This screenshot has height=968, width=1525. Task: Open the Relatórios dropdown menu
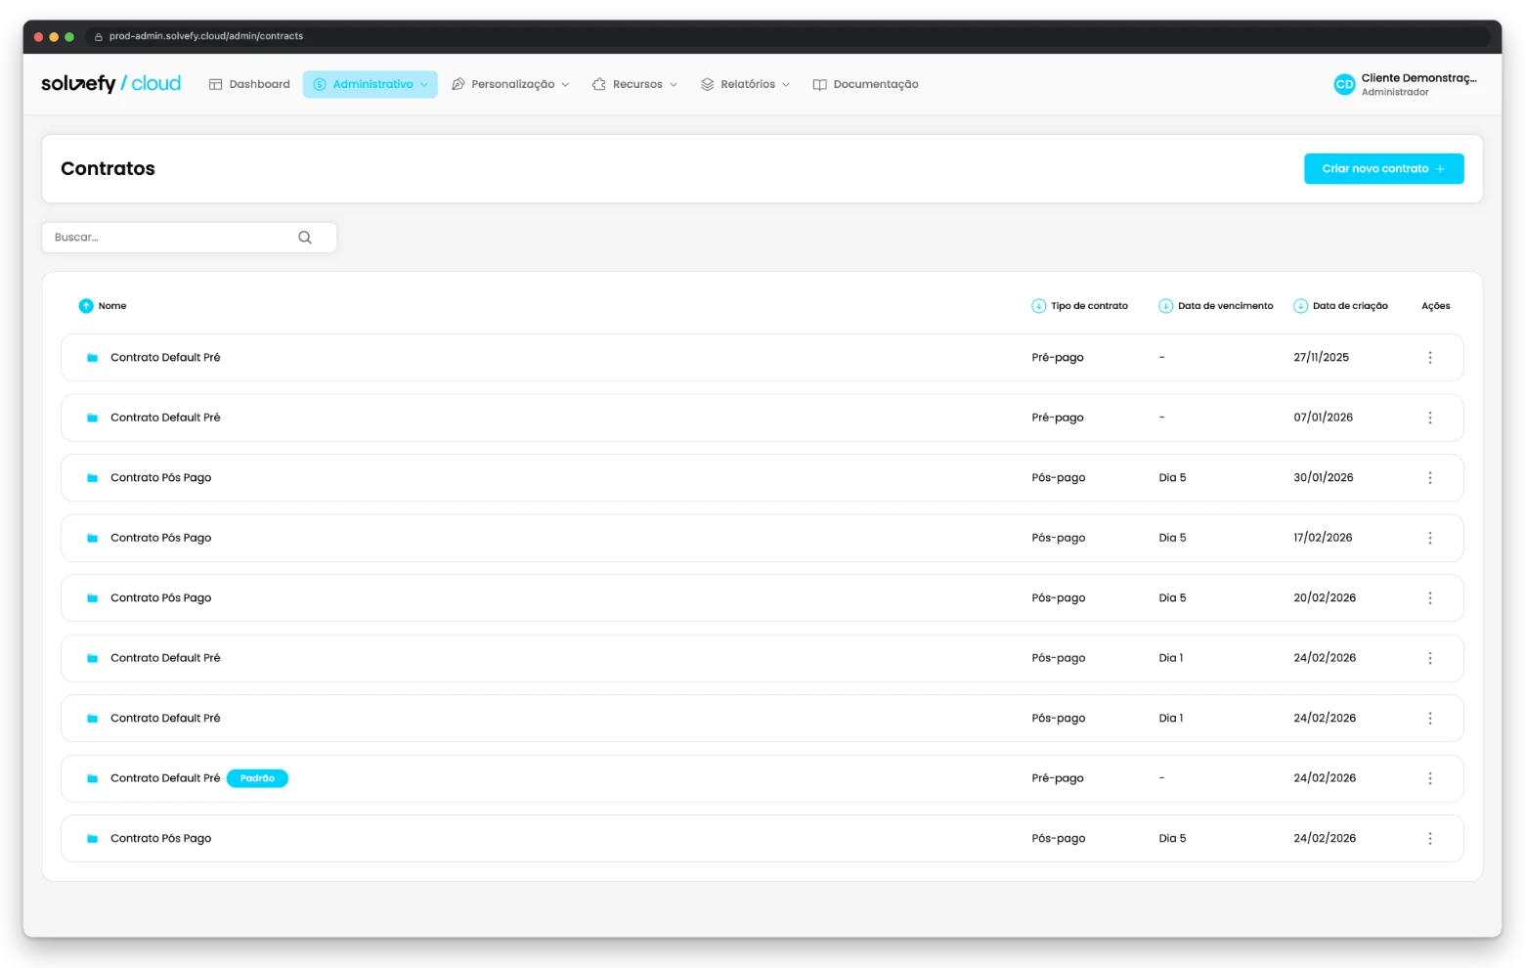click(745, 84)
